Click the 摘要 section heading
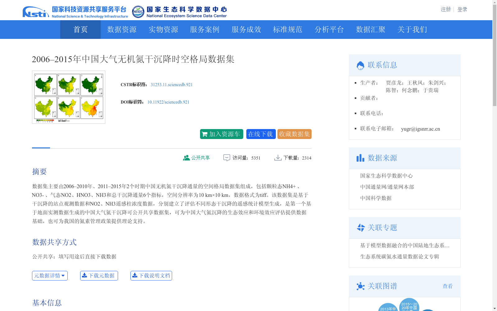 (x=39, y=172)
